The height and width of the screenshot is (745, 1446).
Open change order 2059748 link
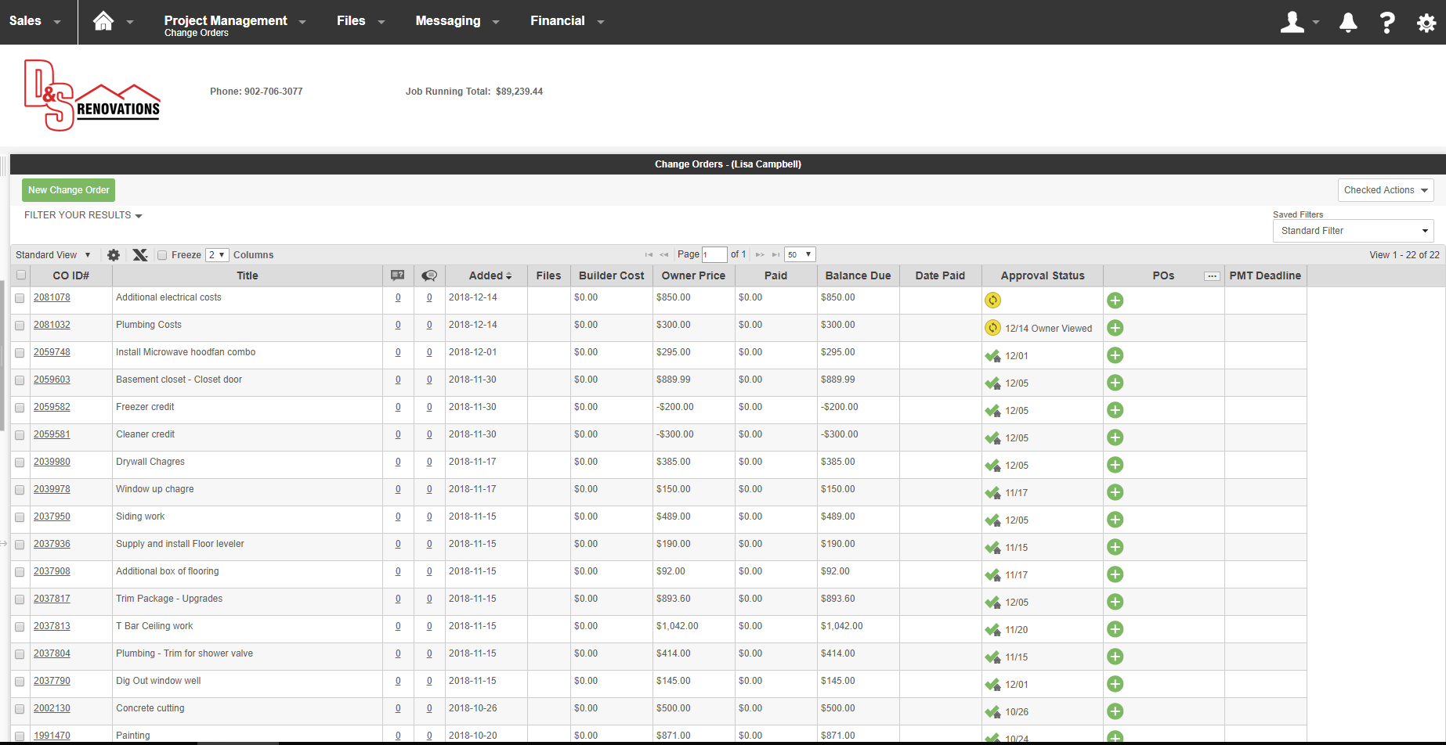(52, 352)
